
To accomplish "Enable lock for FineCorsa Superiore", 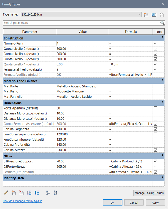I will coord(155,134).
